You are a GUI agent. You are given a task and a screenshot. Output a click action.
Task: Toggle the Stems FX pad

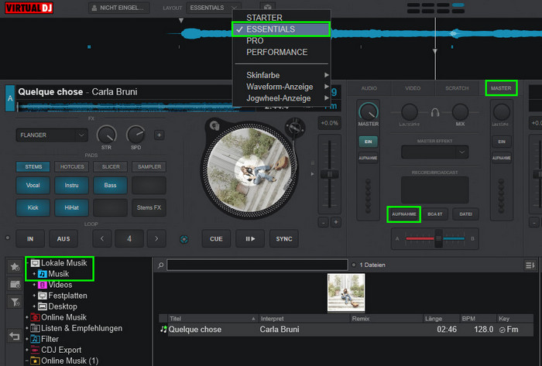pos(149,207)
